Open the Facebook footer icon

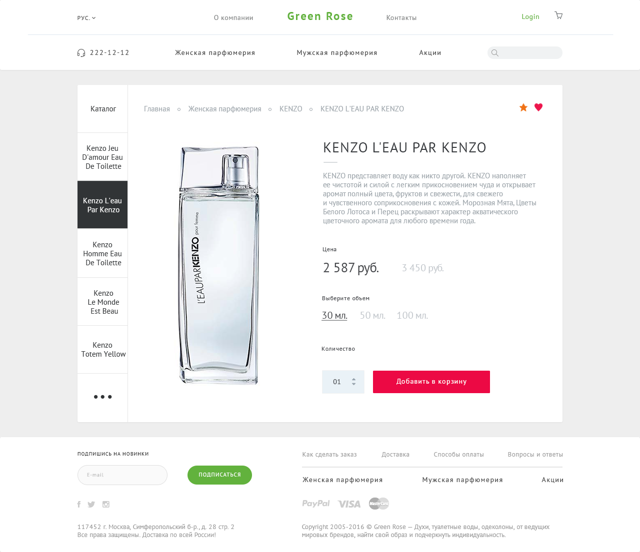[79, 505]
